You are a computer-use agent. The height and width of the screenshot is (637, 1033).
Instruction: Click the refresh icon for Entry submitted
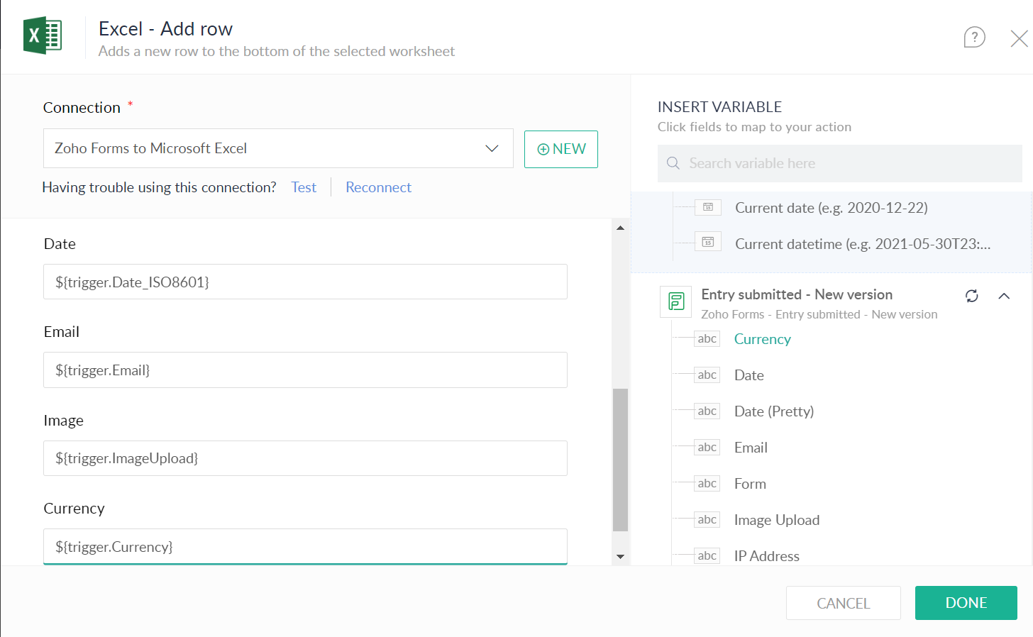(x=972, y=296)
